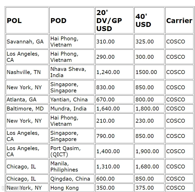Screen dimensions: 195x192
Task: Click the 1,680.00 rate cell
Action: (x=149, y=166)
